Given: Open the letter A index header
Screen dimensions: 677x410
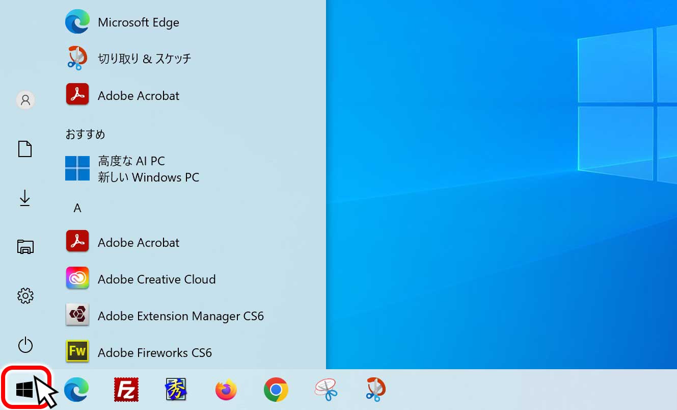Looking at the screenshot, I should [77, 208].
